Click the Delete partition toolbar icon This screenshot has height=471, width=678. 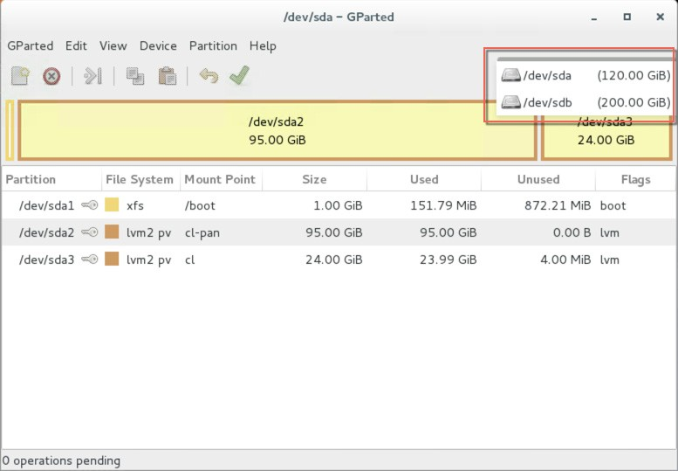pyautogui.click(x=51, y=76)
